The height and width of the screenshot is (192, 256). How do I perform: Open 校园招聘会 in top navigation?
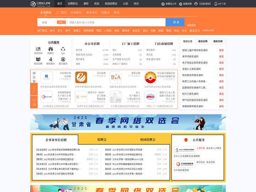(x=111, y=4)
